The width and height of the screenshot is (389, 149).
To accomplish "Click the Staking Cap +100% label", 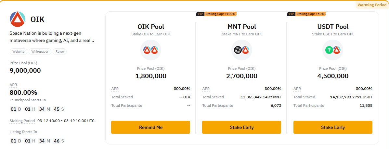I will (221, 14).
